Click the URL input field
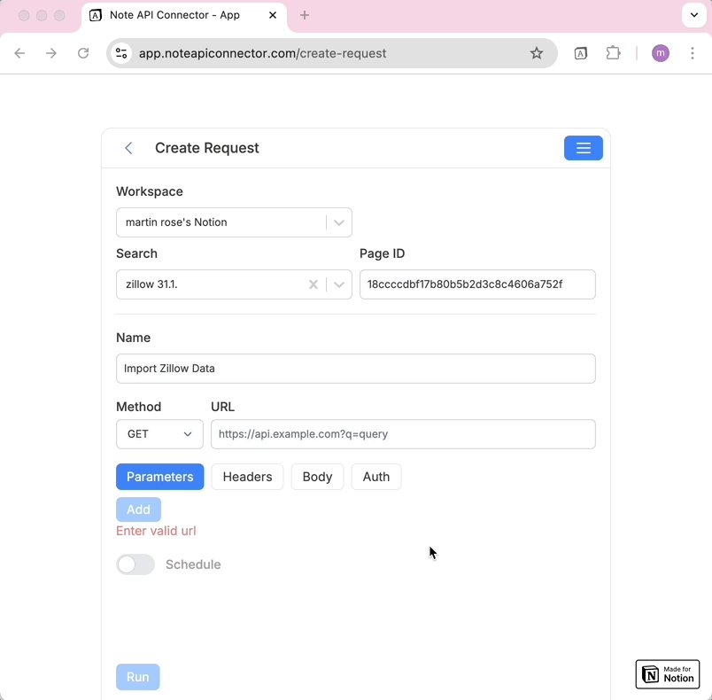 coord(403,434)
